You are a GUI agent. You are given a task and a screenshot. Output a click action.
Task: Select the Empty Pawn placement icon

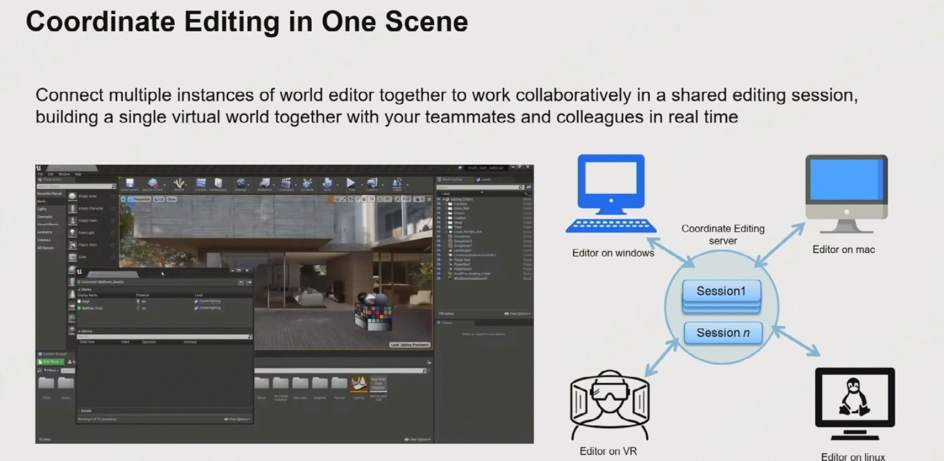click(72, 221)
